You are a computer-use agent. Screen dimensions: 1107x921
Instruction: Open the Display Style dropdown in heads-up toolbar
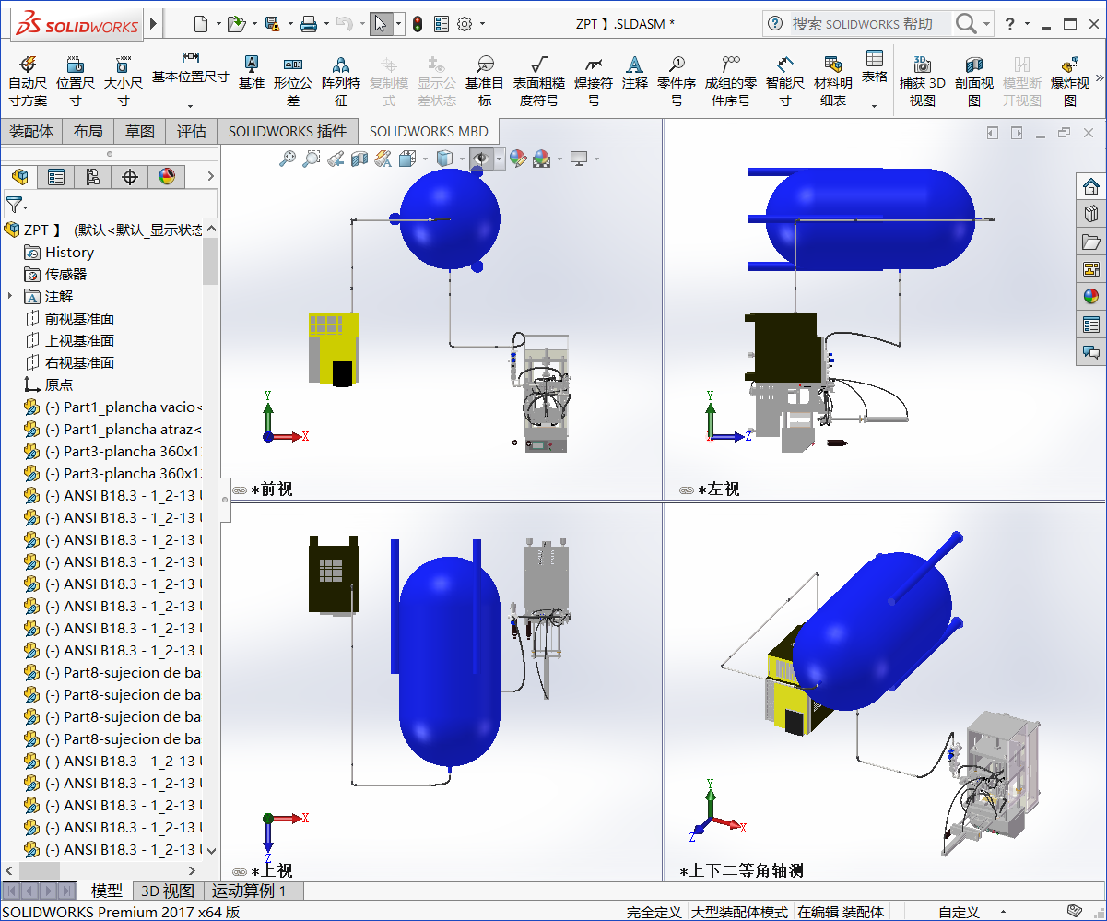461,158
